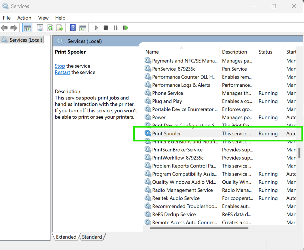Minimize the Services window
The height and width of the screenshot is (250, 304).
click(254, 6)
